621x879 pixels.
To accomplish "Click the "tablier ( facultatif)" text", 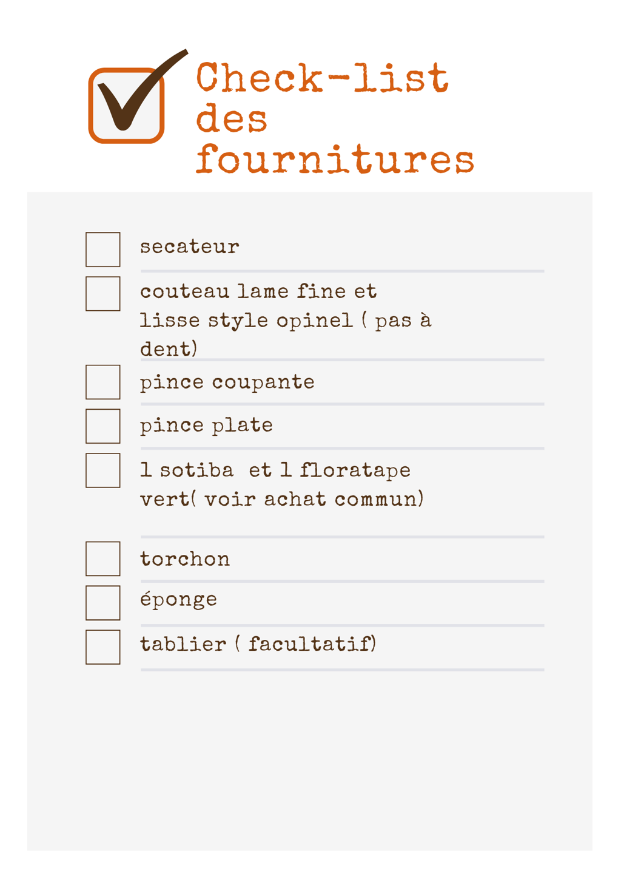I will click(x=258, y=643).
